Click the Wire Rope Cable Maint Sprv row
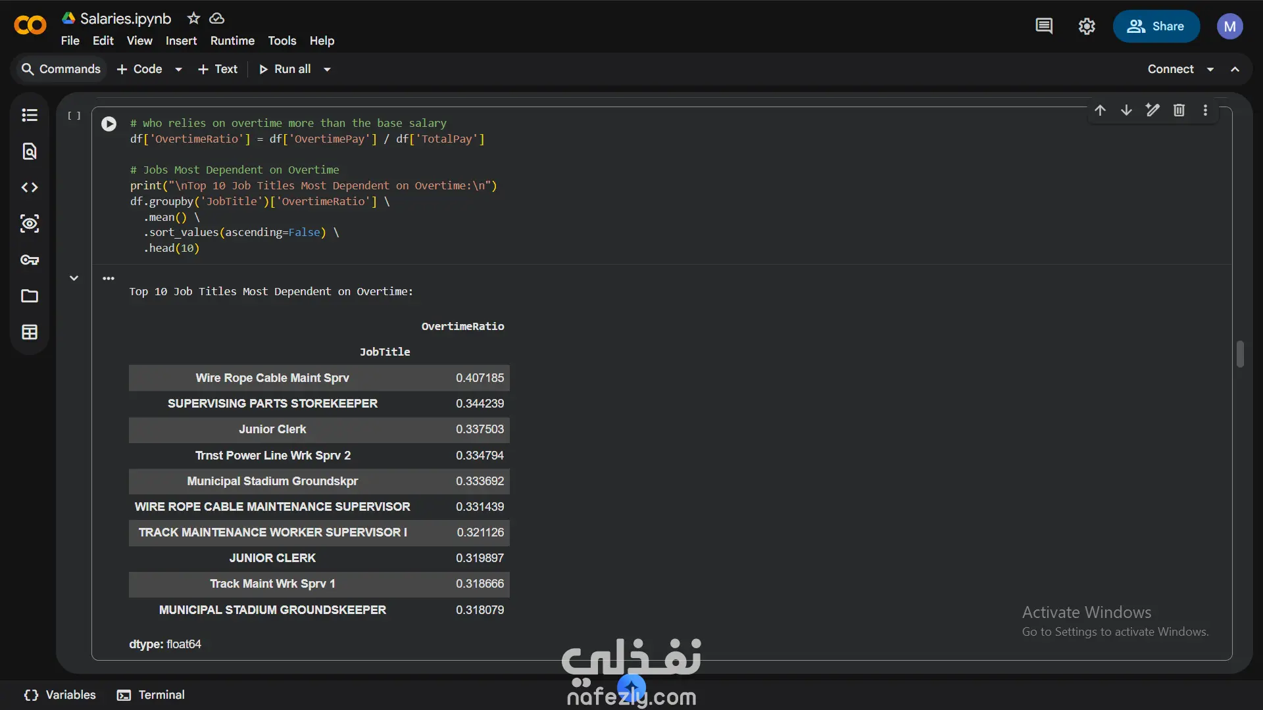 coord(319,378)
